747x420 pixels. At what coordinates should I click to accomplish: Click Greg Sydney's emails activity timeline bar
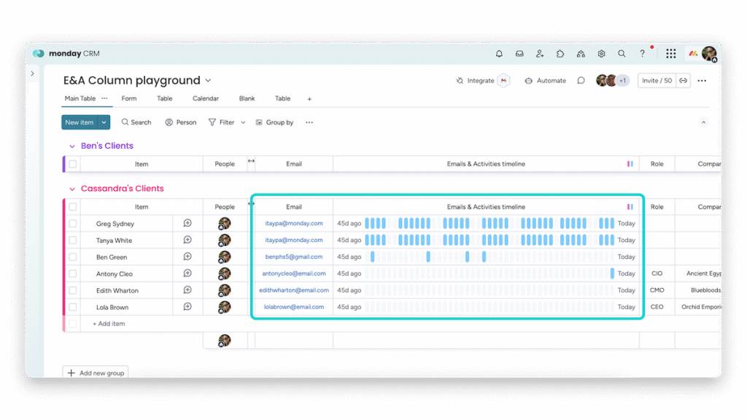pyautogui.click(x=489, y=223)
